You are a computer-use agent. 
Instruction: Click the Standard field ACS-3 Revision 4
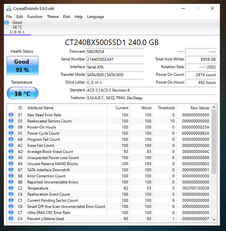151,90
